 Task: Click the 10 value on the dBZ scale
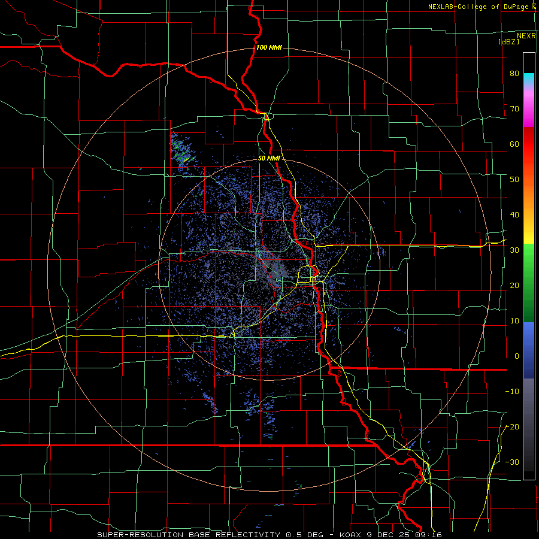coord(514,321)
